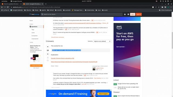Screen dimensions: 173x97
Task: Focus the Search on Ask Ubuntu field
Action: tap(82, 14)
